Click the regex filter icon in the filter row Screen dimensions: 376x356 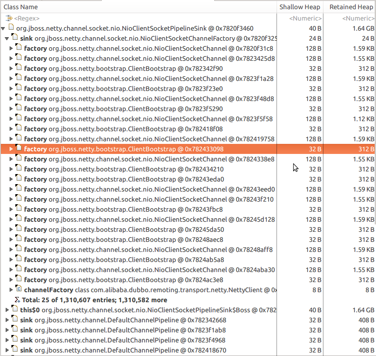[9, 18]
